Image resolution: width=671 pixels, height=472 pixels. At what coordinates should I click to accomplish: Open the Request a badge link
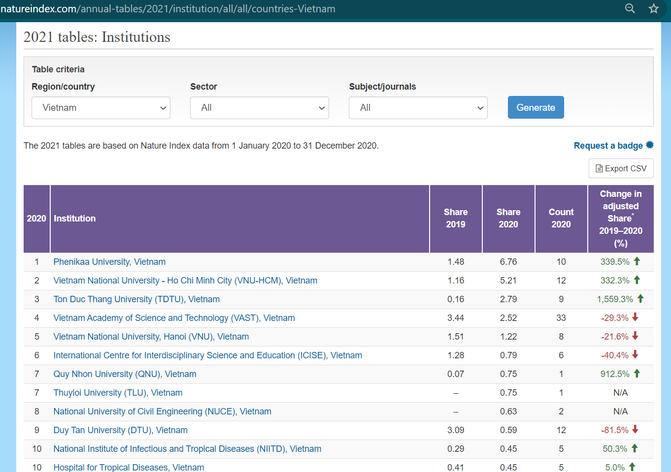(608, 146)
